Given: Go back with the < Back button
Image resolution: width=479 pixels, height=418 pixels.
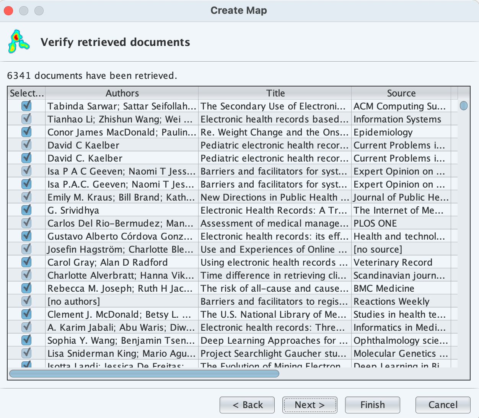Looking at the screenshot, I should click(247, 405).
